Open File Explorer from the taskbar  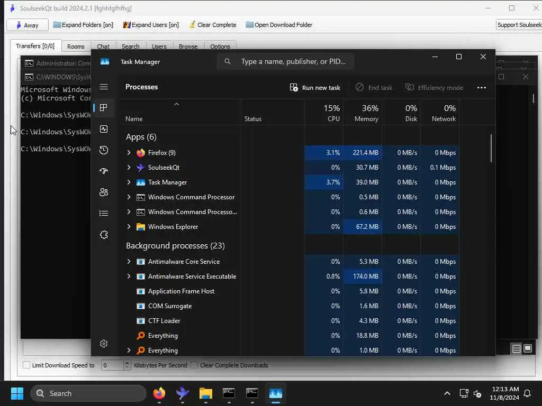coord(206,393)
